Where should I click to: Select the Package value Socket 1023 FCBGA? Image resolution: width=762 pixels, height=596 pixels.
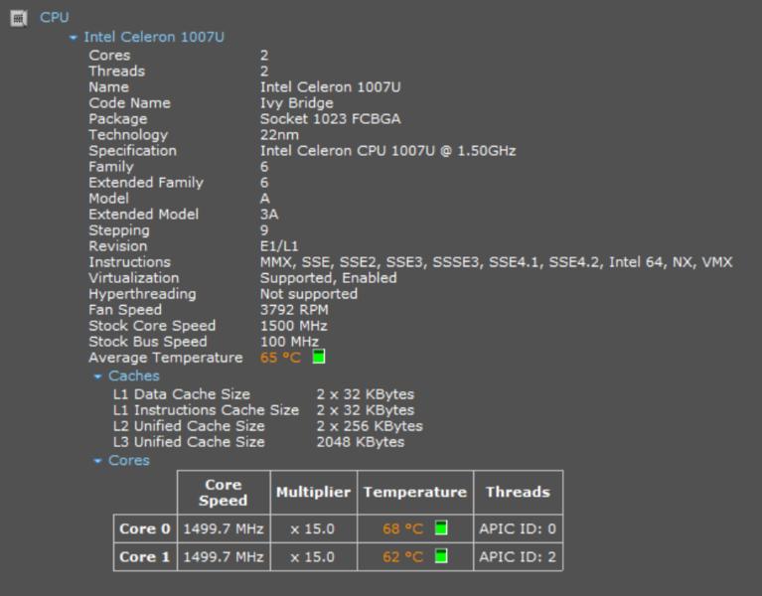331,119
